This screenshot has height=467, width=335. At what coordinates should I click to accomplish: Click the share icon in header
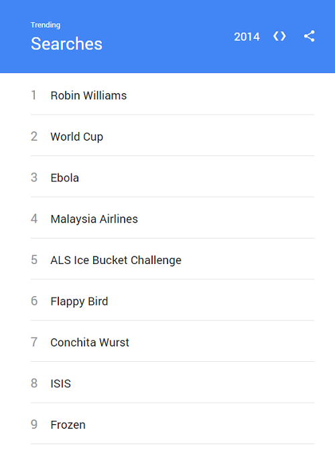[309, 36]
